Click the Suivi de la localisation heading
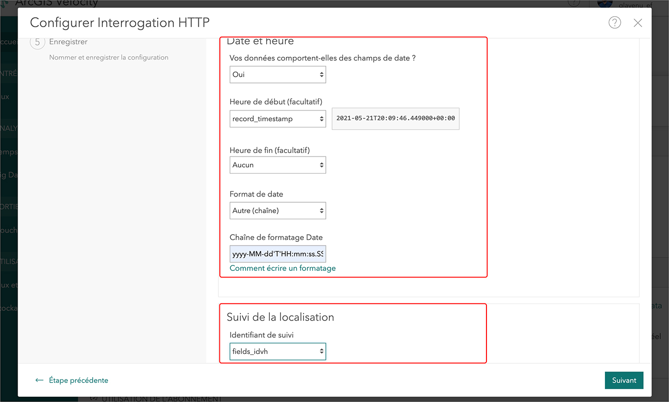The width and height of the screenshot is (669, 402). 280,317
